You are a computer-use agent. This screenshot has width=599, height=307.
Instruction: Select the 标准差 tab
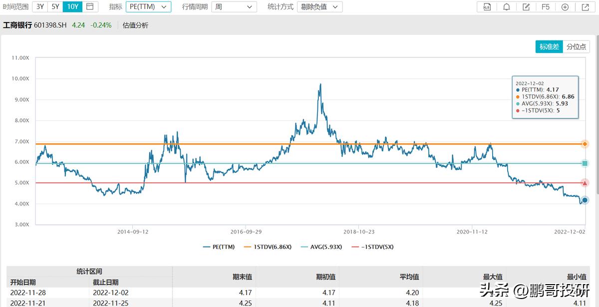tap(549, 46)
